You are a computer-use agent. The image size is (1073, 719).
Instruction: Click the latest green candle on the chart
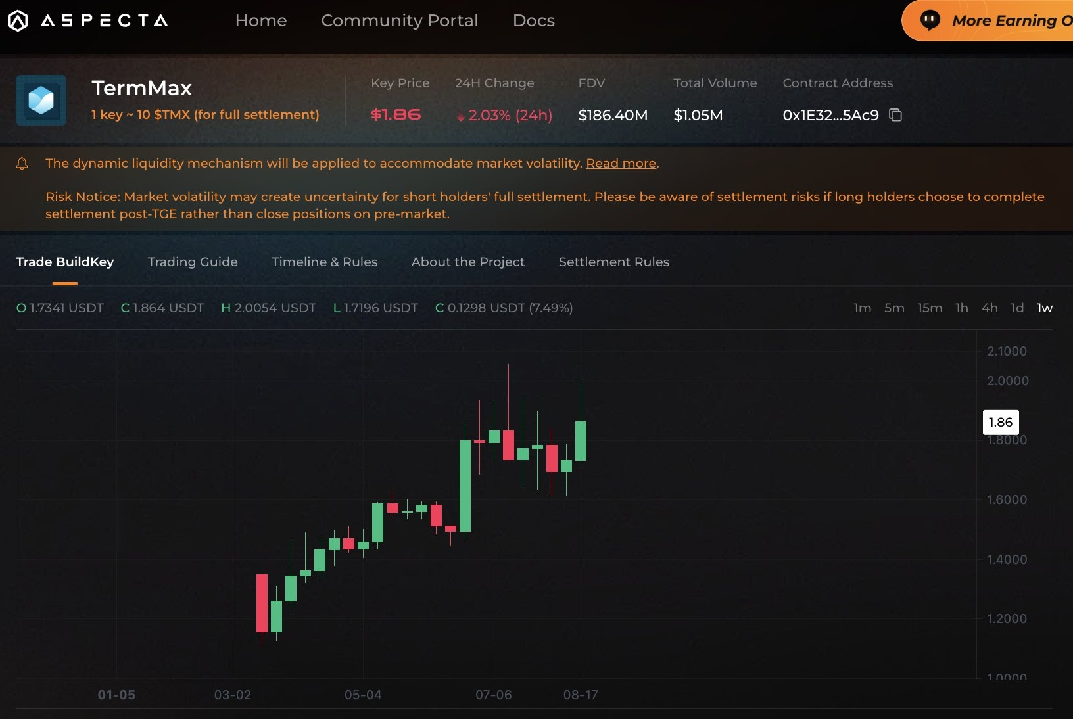click(581, 441)
